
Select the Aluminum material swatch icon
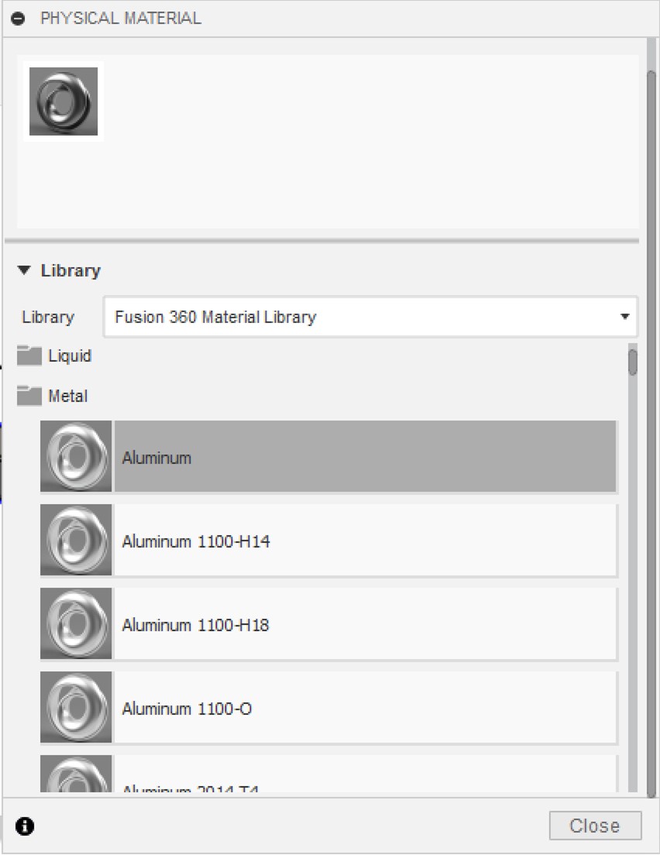[76, 457]
